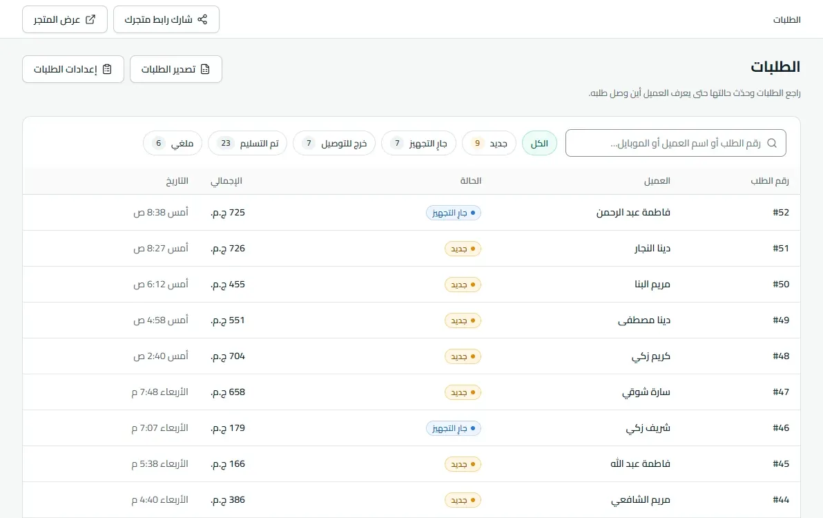
Task: Click customer name مريم الشافعي
Action: (640, 500)
